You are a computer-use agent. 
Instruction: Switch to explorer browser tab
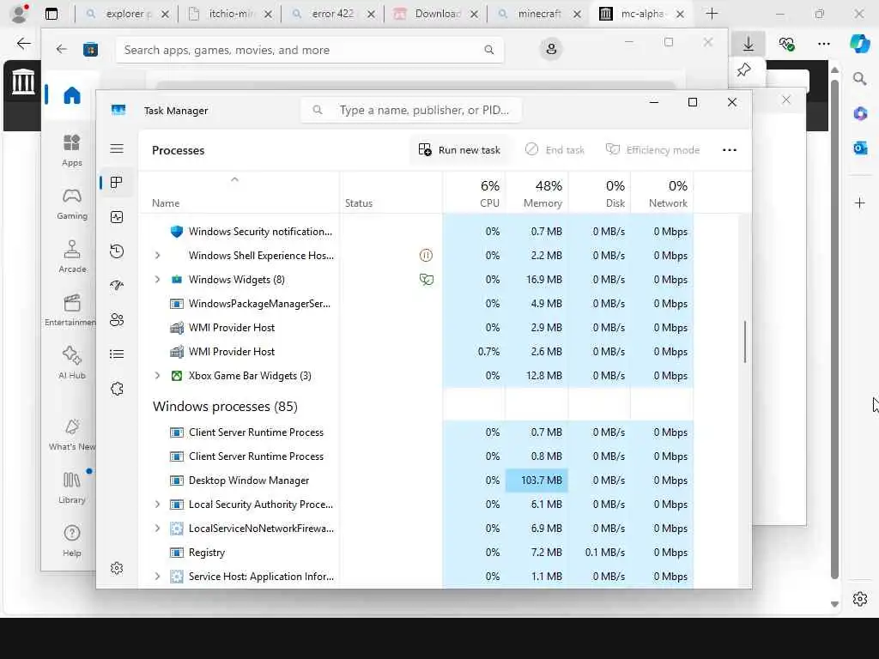[128, 14]
